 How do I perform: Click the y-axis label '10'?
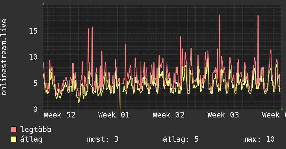[x=33, y=57]
